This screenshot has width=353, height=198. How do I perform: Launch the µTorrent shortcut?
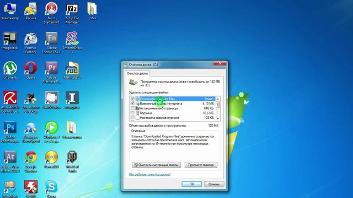tap(10, 70)
